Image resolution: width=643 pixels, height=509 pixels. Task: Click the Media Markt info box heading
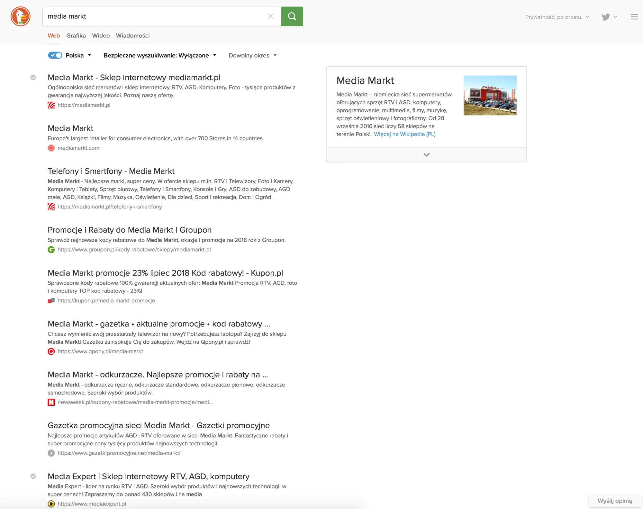pyautogui.click(x=365, y=81)
